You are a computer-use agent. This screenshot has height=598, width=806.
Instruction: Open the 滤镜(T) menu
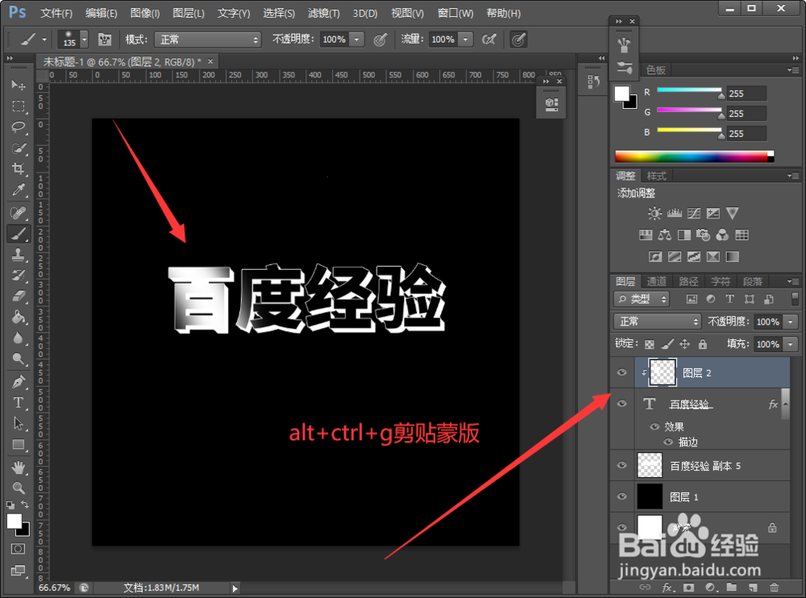tap(324, 13)
